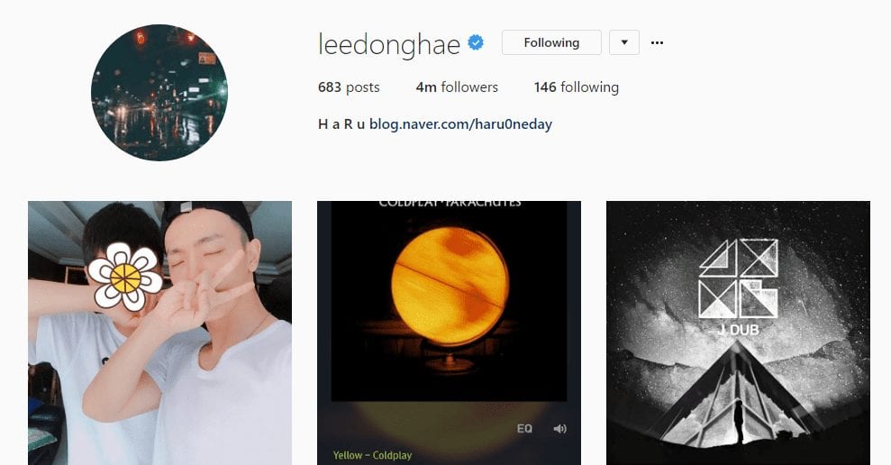Screen dimensions: 891x465
Task: Click the H a R u bio text
Action: [341, 124]
